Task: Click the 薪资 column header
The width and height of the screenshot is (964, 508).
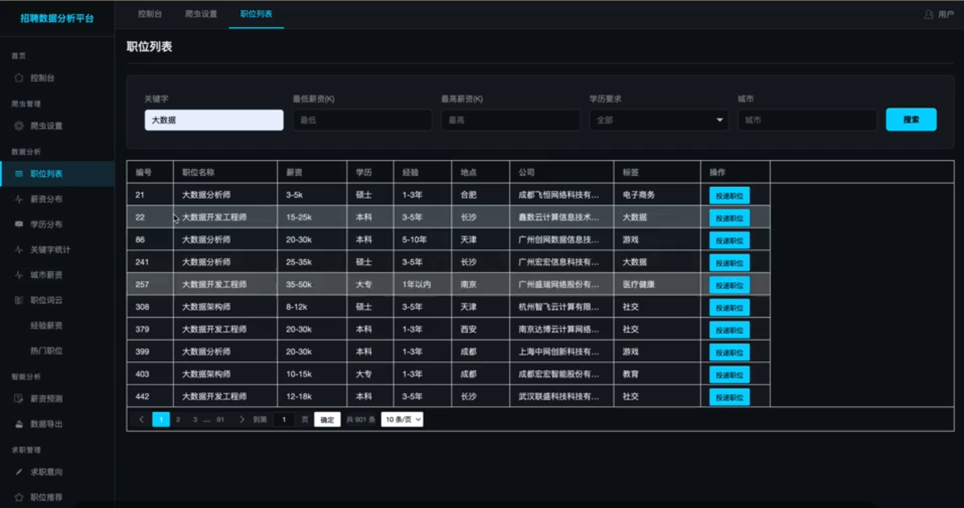Action: [x=312, y=172]
